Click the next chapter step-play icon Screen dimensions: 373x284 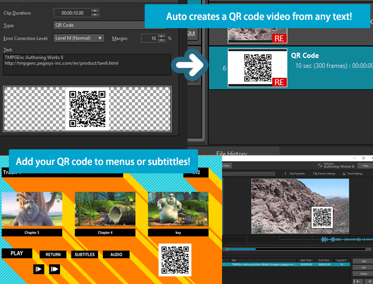pos(39,269)
